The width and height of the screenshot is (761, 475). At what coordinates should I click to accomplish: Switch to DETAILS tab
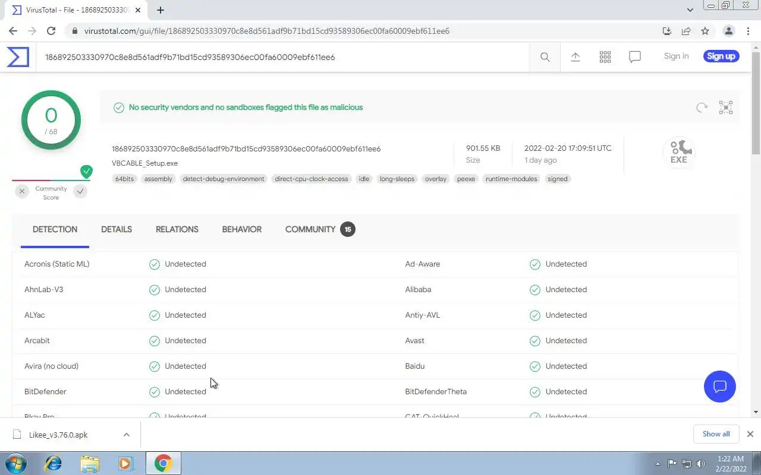(x=117, y=229)
